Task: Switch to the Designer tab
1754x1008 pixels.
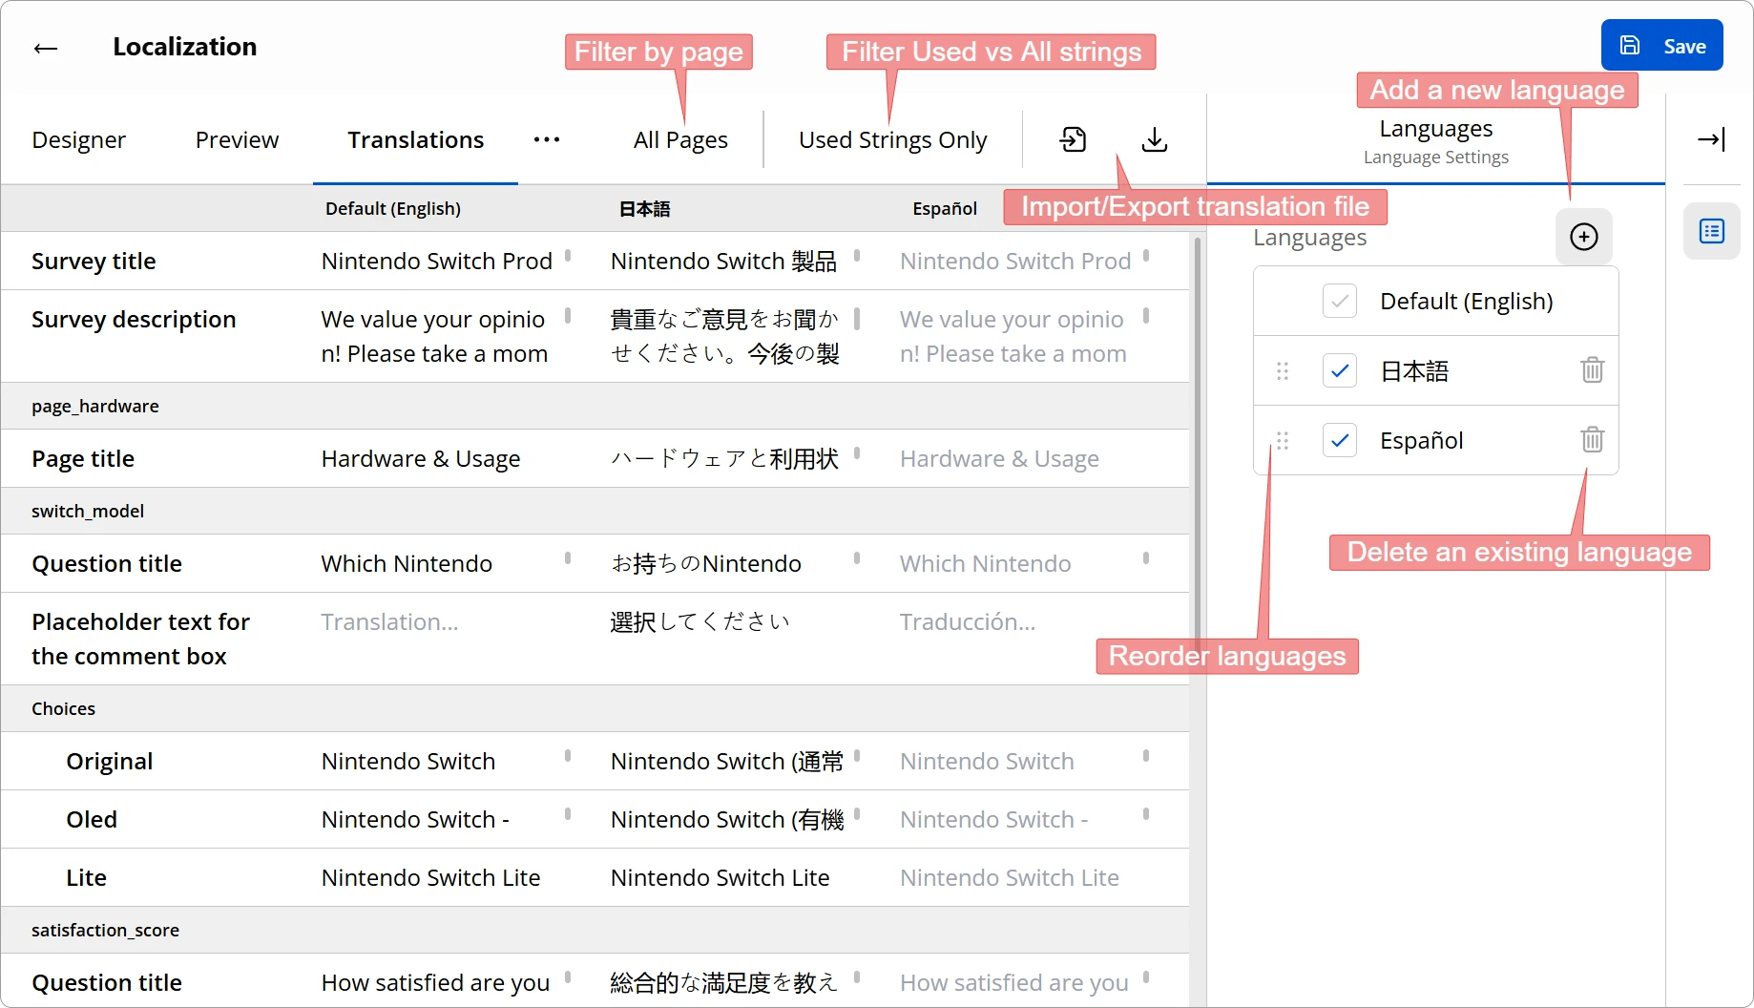Action: 78,140
